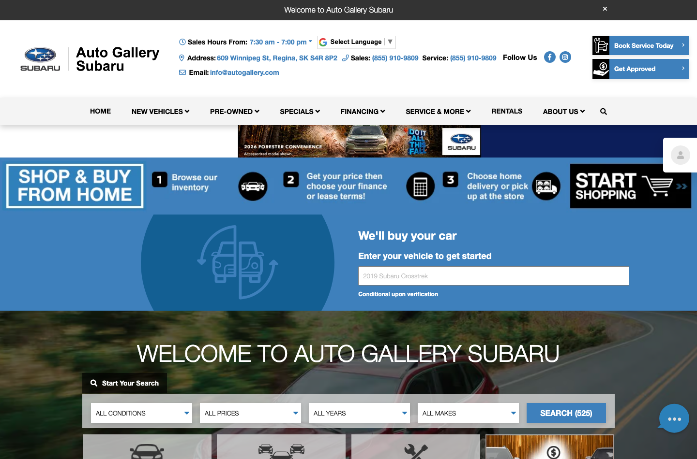Open the 2026 Forester Convenience ad banner
The image size is (697, 459).
pos(360,141)
